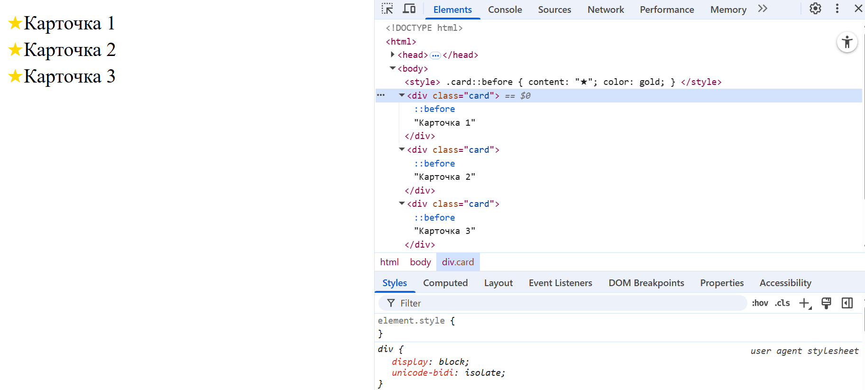Click the element.style rule block
The width and height of the screenshot is (865, 390).
619,327
